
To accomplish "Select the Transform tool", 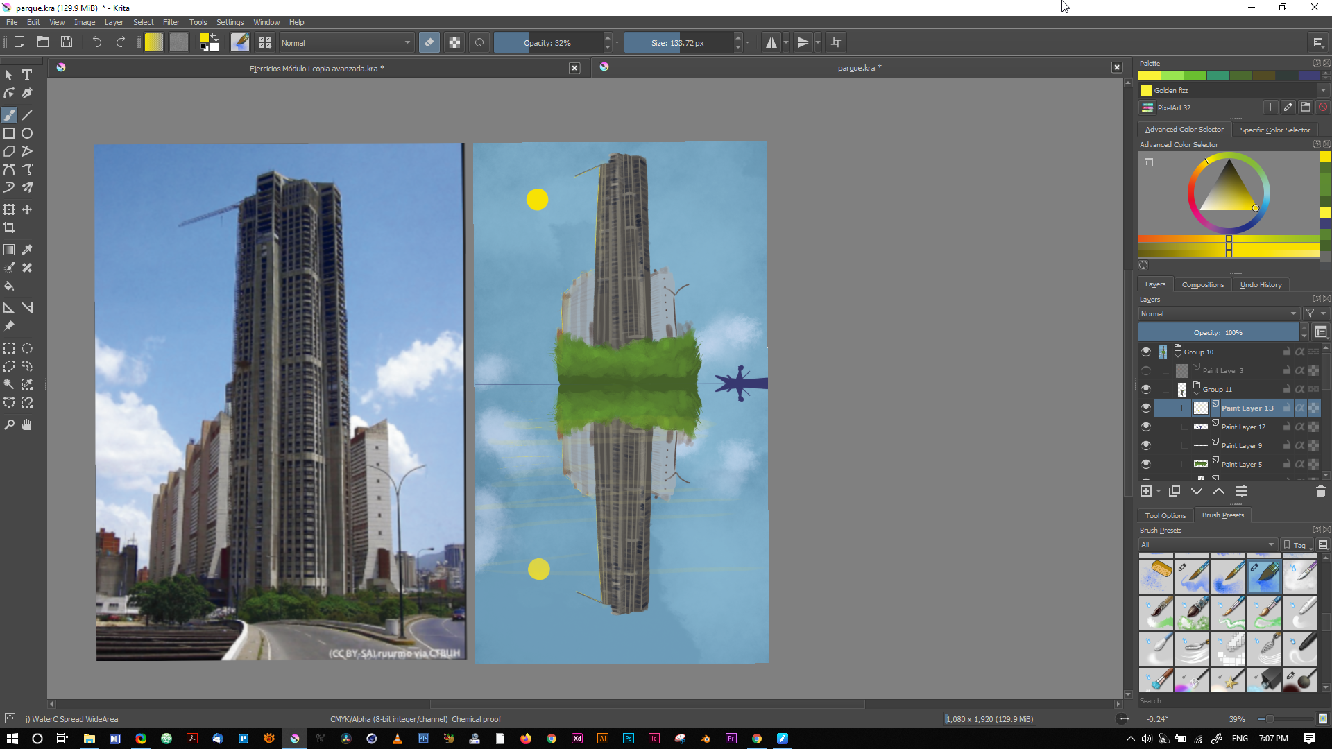I will pyautogui.click(x=9, y=209).
